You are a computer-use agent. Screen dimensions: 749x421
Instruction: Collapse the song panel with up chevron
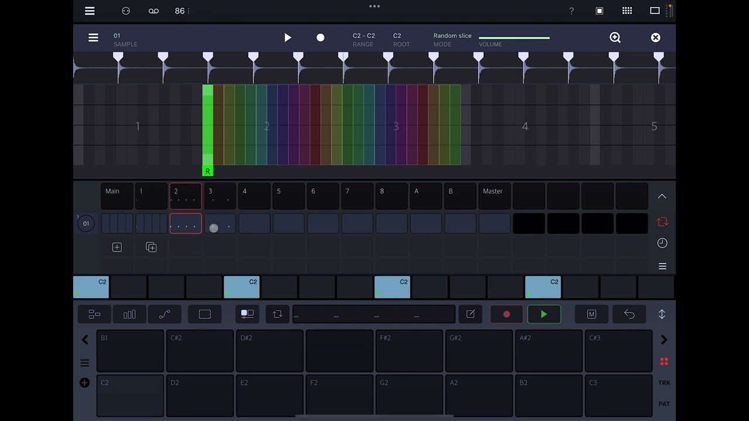click(662, 196)
